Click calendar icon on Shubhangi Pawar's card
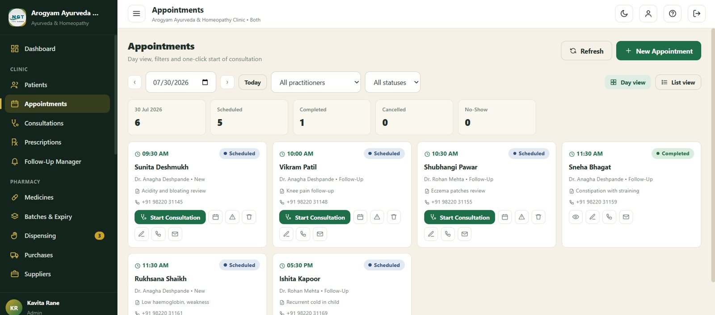Screen dimensions: 715x315 (505, 217)
